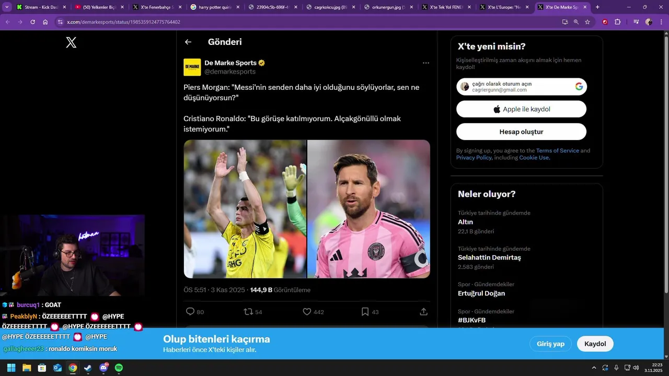Image resolution: width=669 pixels, height=376 pixels.
Task: Open the Terms of Service link
Action: point(558,150)
